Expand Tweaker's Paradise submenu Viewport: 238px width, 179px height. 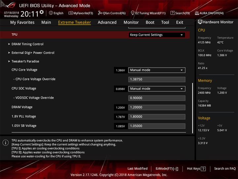[x=25, y=61]
